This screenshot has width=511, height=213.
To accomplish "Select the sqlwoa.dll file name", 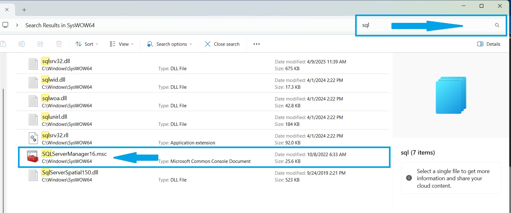I will coord(54,98).
